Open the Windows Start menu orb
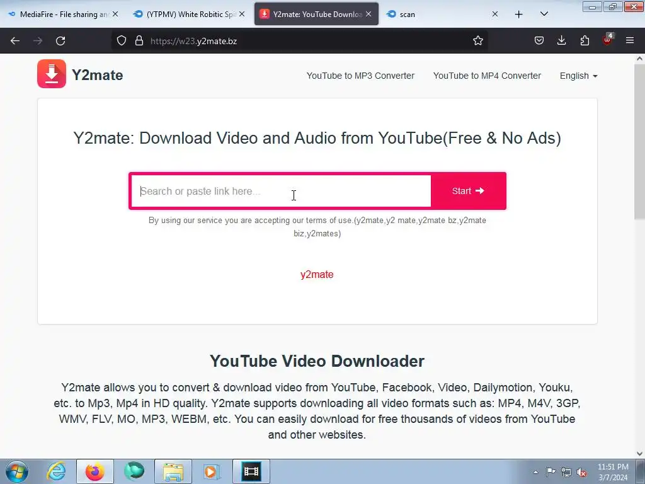Viewport: 645px width, 484px height. coord(16,471)
